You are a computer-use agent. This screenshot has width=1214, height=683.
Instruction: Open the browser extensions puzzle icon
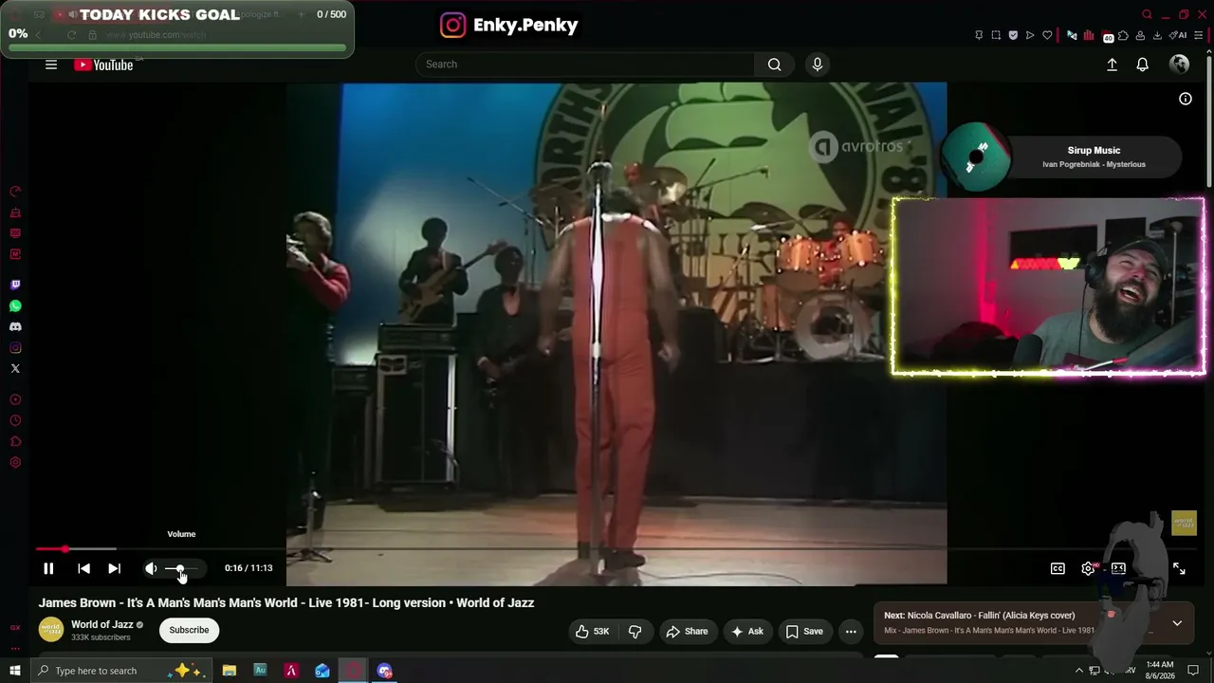pos(1123,36)
